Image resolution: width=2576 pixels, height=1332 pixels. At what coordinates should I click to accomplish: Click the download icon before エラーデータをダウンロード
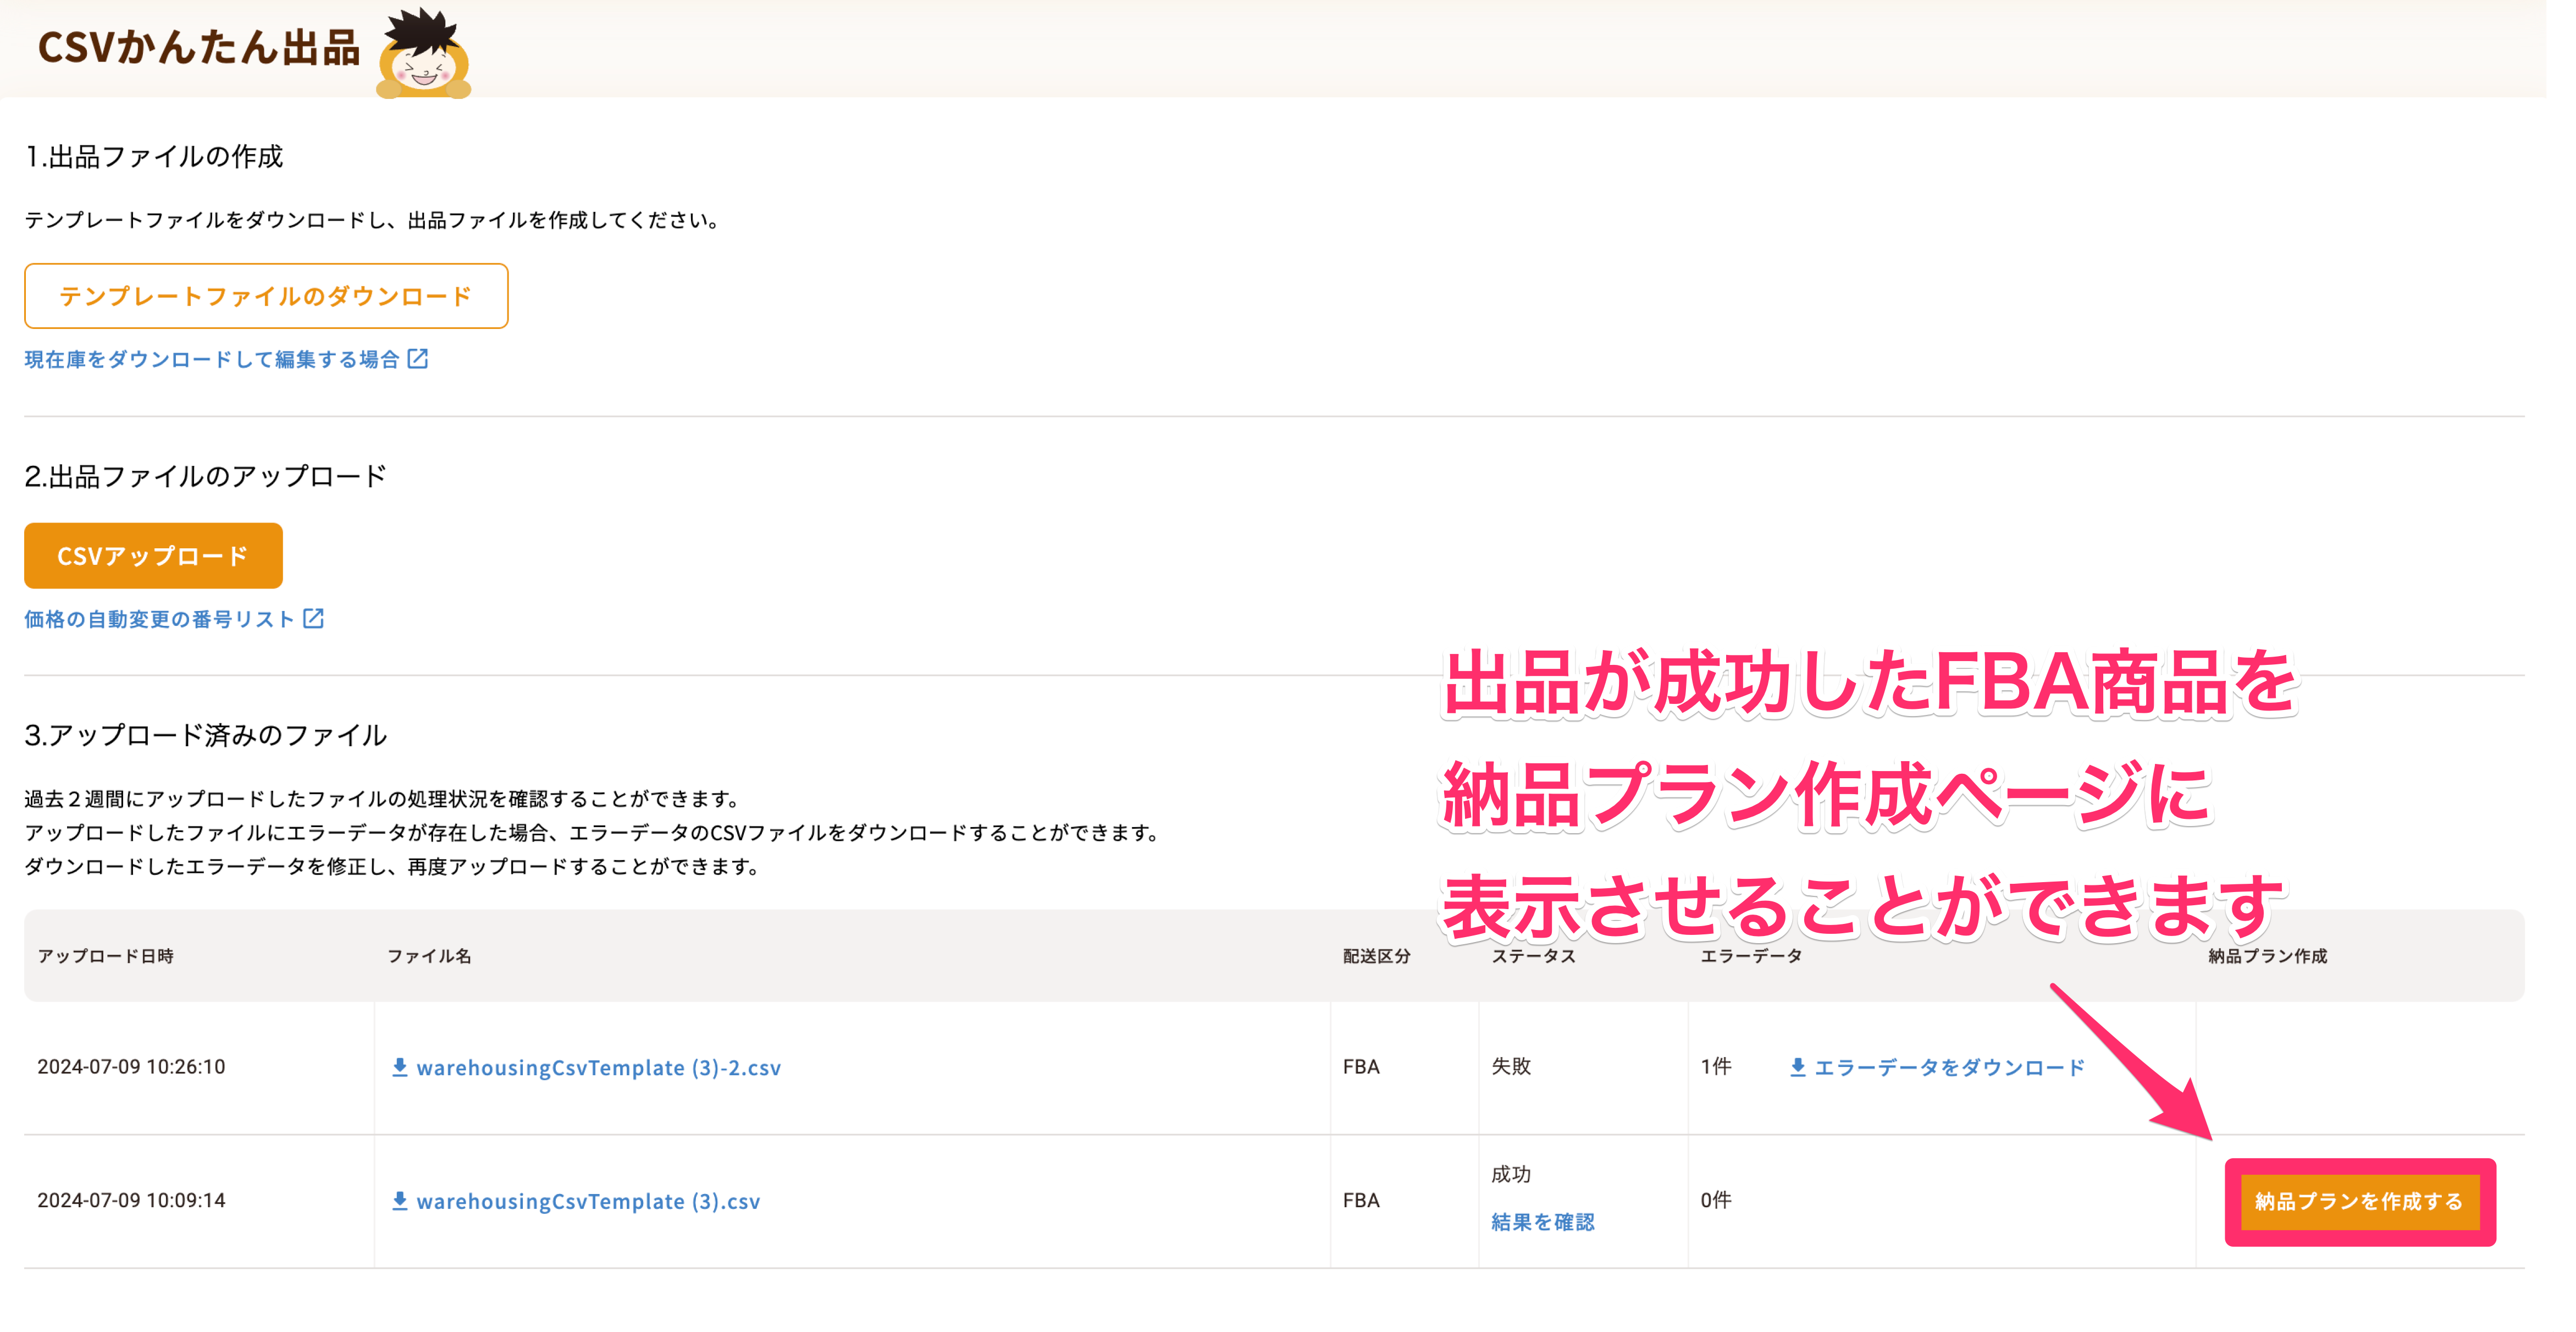pyautogui.click(x=1797, y=1067)
